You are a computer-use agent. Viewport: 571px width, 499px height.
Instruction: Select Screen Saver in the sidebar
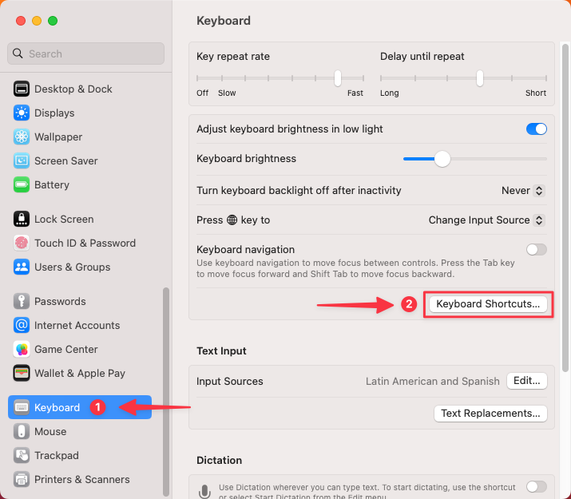coord(80,160)
